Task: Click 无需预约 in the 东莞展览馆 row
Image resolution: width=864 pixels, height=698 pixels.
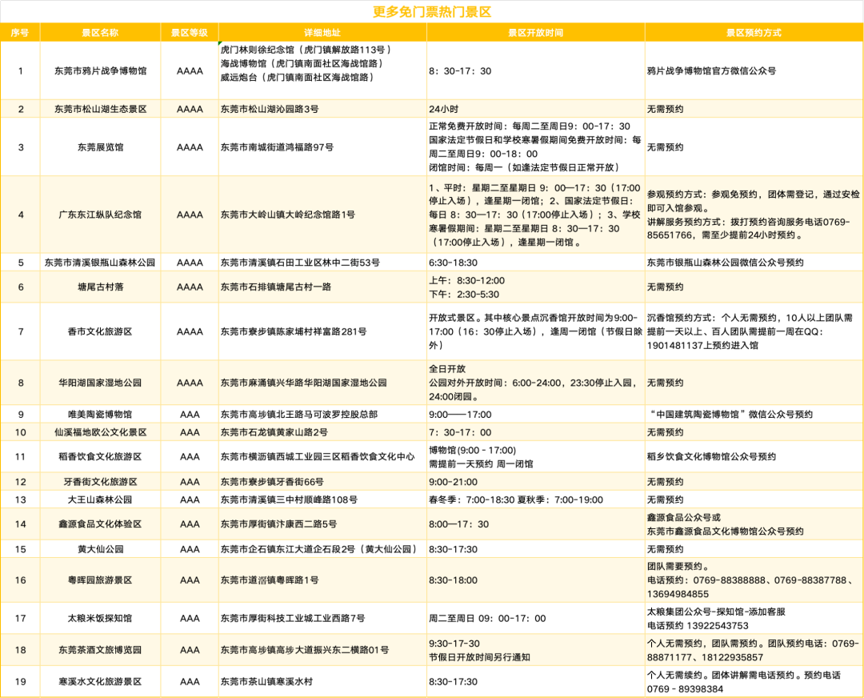Action: pyautogui.click(x=665, y=147)
